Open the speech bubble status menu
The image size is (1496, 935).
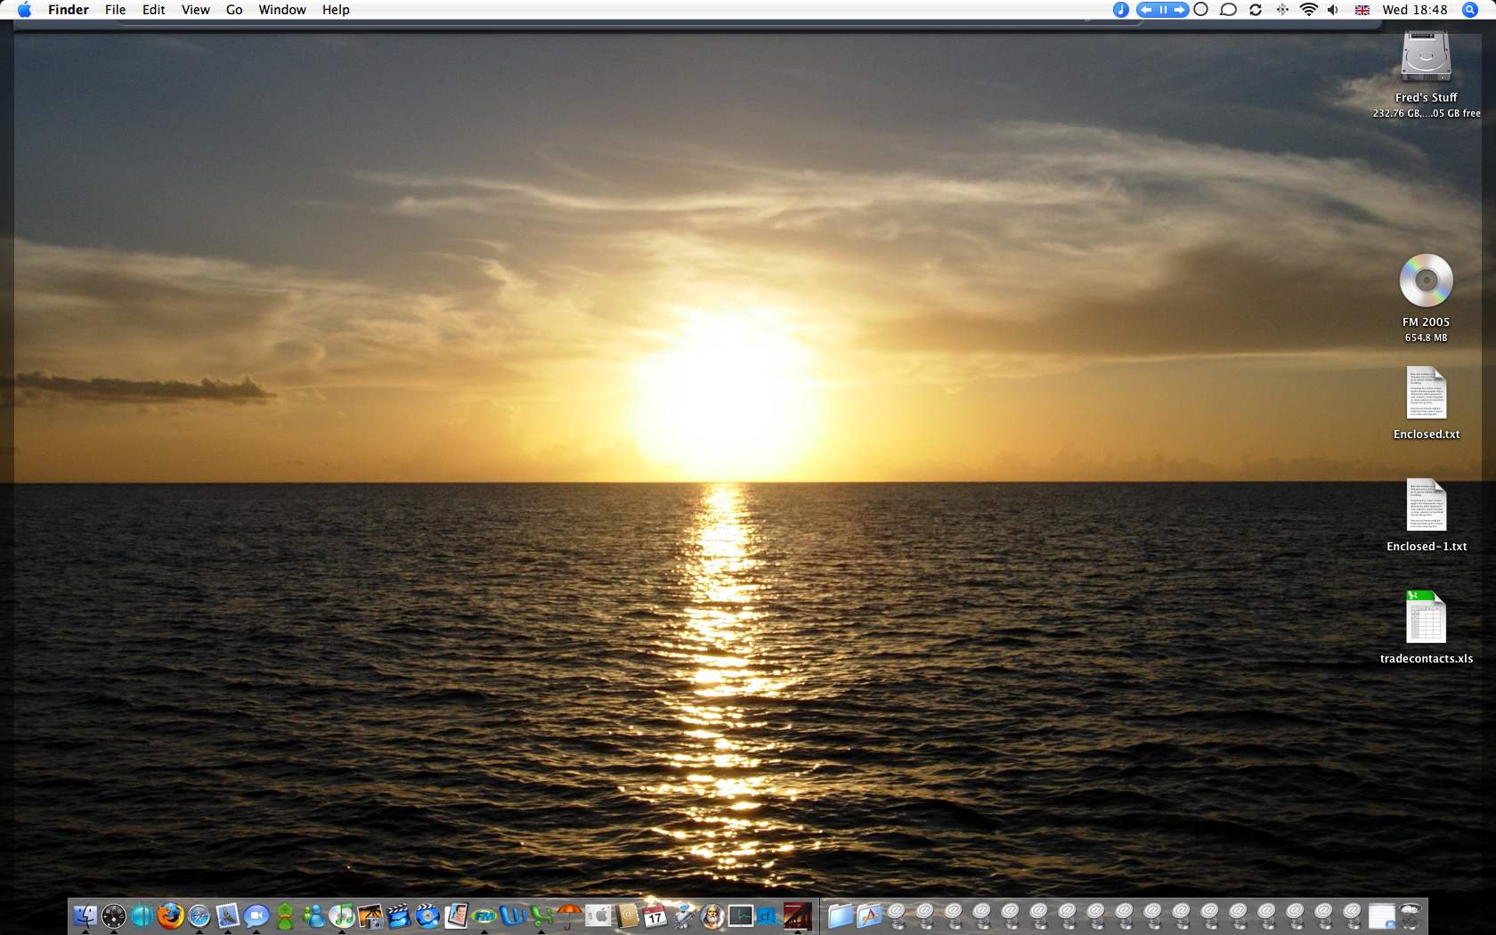pyautogui.click(x=1228, y=10)
